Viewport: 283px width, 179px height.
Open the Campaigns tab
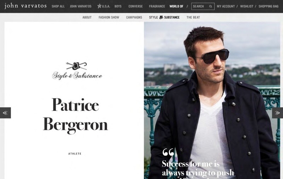[134, 17]
